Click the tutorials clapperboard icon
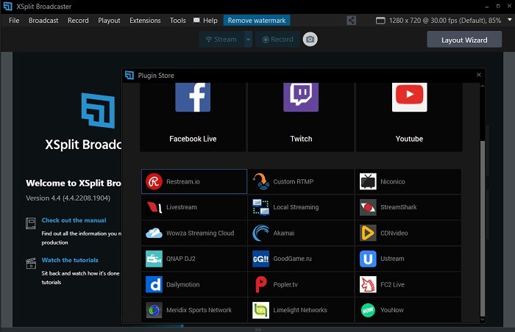Viewport: 515px width, 332px height. tap(31, 263)
